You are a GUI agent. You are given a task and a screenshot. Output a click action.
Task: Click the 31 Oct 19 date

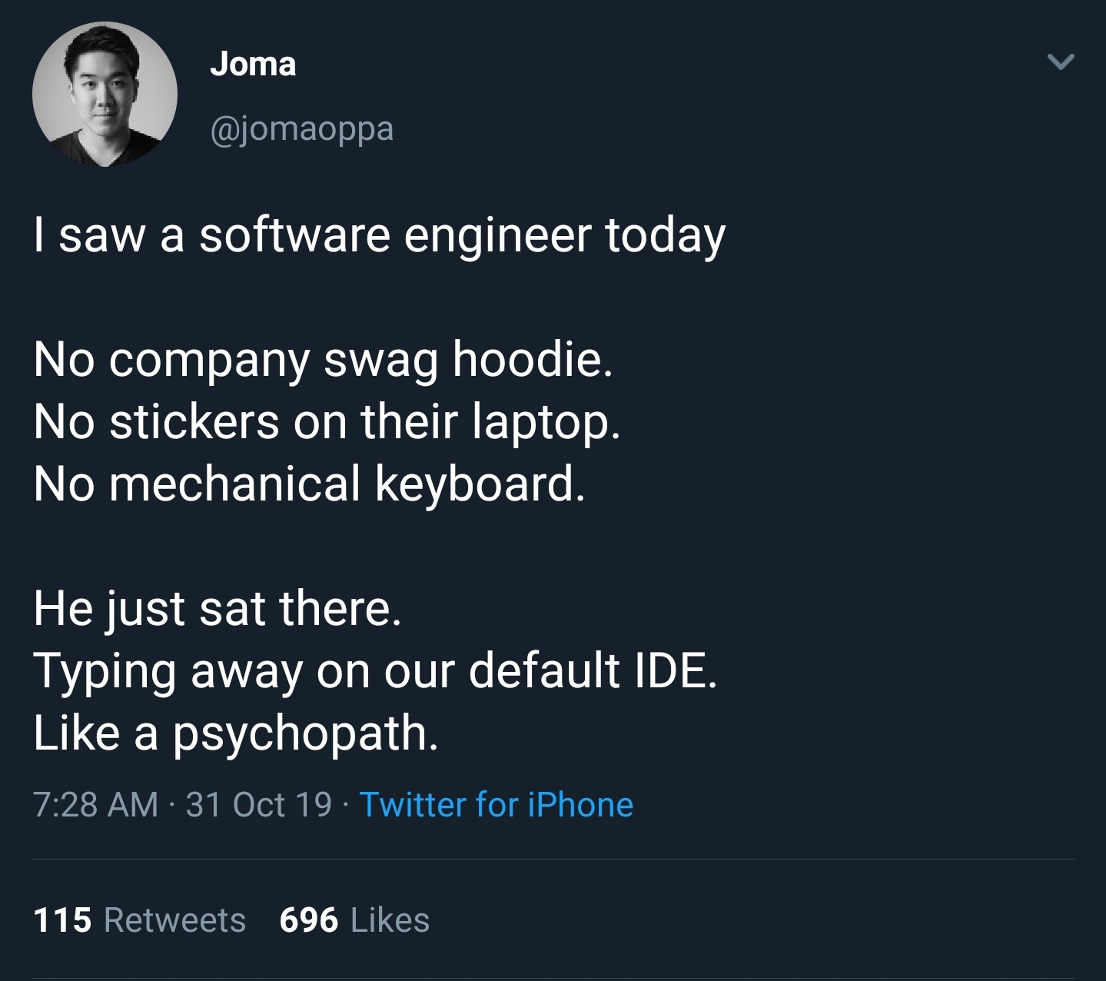click(x=259, y=805)
